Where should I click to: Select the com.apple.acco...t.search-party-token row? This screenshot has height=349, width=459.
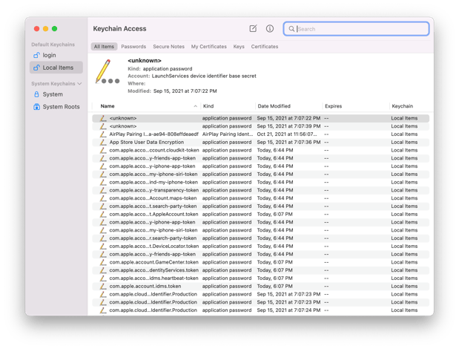(260, 206)
